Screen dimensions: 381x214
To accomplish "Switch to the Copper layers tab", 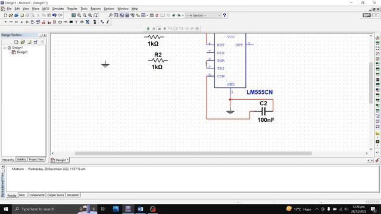I will click(x=55, y=195).
